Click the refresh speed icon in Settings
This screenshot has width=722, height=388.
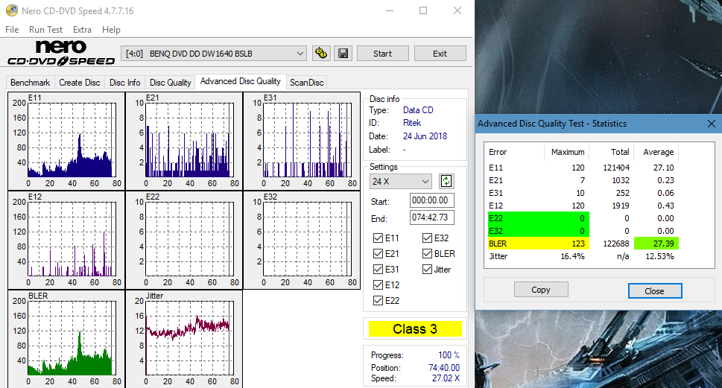(446, 182)
